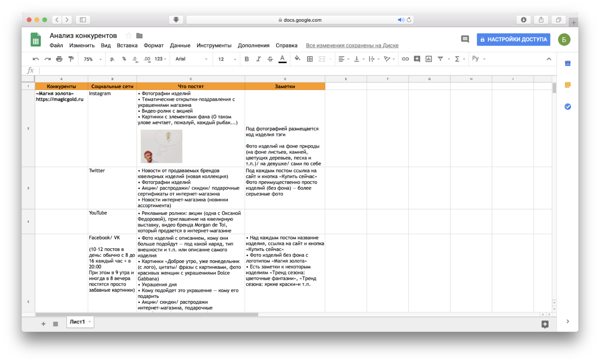Image resolution: width=600 pixels, height=363 pixels.
Task: Open the zoom 75% dropdown
Action: coord(92,59)
